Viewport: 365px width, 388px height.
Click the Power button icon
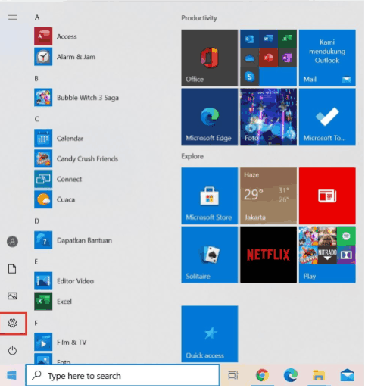pos(12,350)
